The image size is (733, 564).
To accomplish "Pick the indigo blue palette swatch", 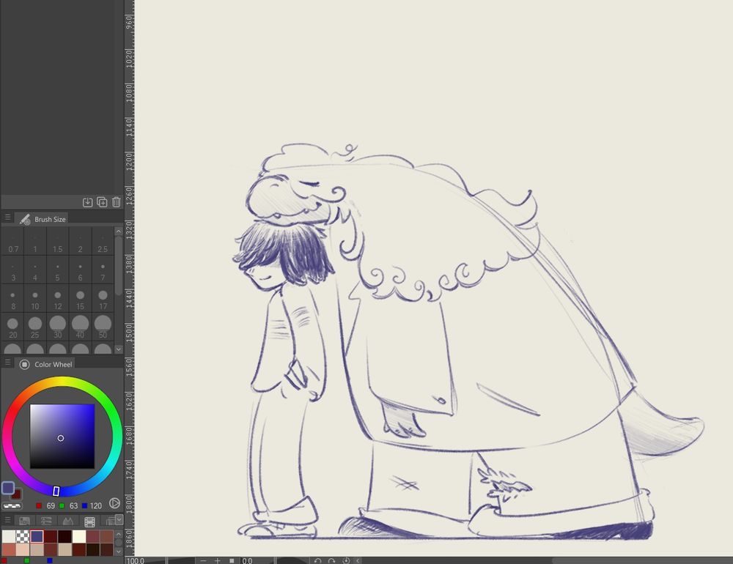I will coord(37,536).
